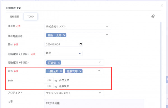The height and width of the screenshot is (108, 168).
Task: Remove the 担当 太郎 tag
Action: 64,35
